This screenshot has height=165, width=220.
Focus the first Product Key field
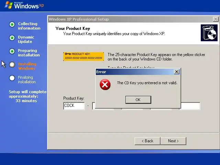(x=74, y=106)
